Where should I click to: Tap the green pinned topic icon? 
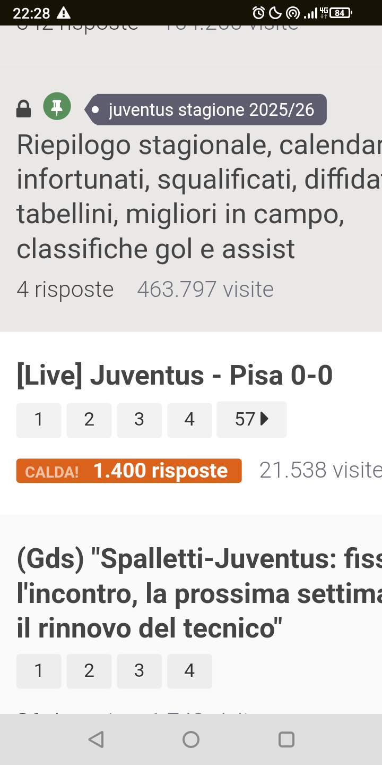click(57, 106)
